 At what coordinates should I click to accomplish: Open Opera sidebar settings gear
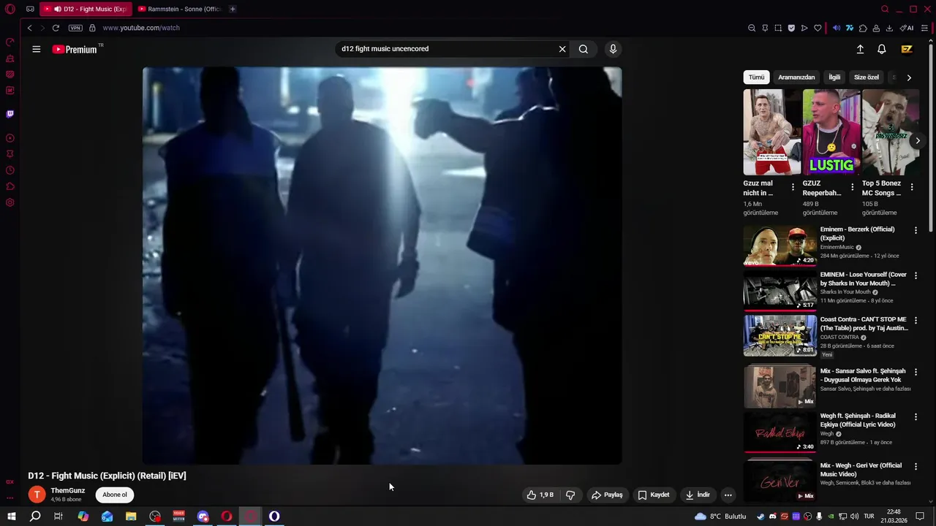coord(10,202)
